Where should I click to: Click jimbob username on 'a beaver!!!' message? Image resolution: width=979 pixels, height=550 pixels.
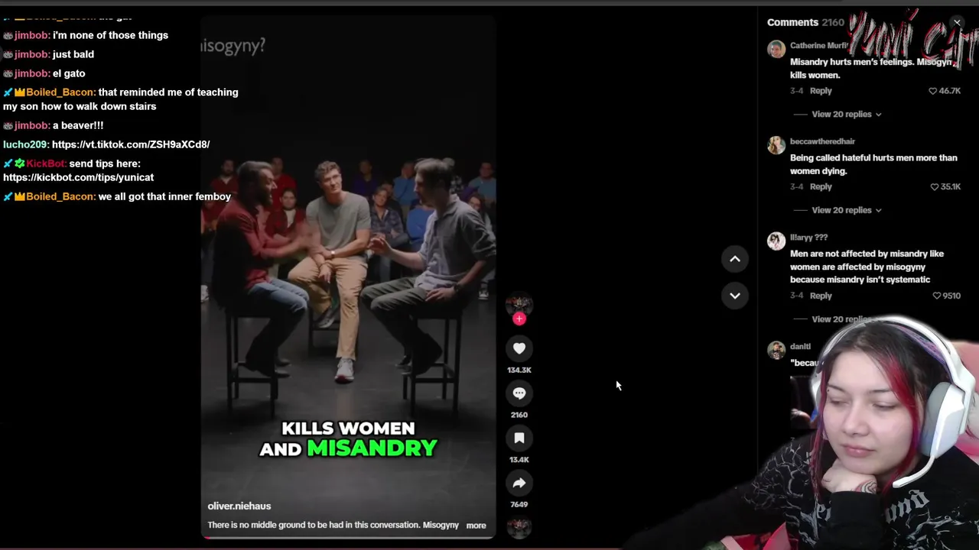(31, 125)
